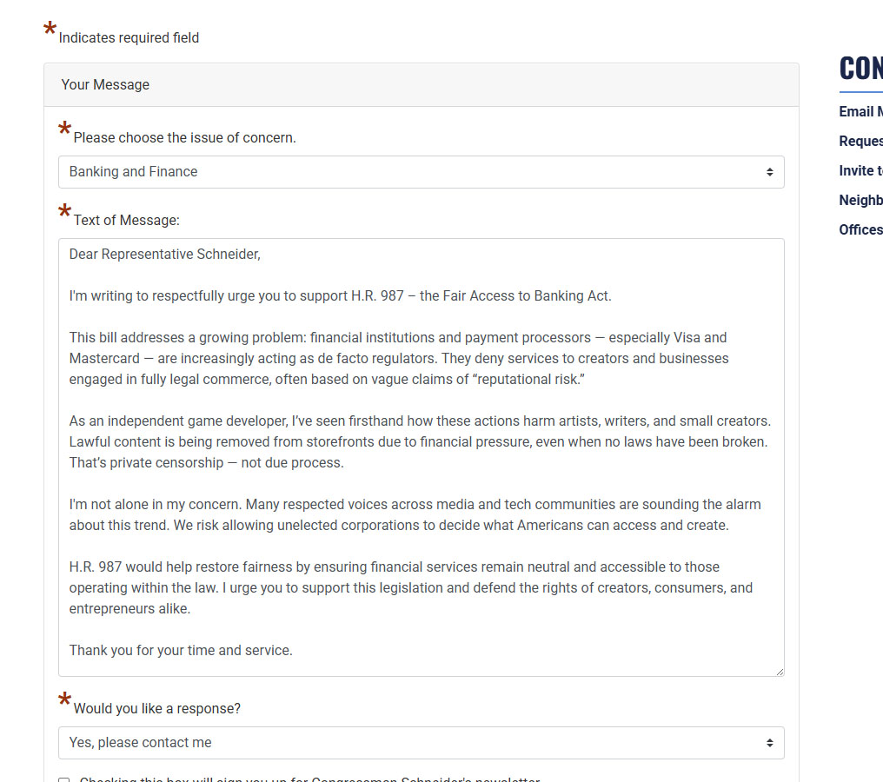Click the asterisk before "Please choose the issue"
Viewport: 883px width, 782px height.
[x=64, y=132]
